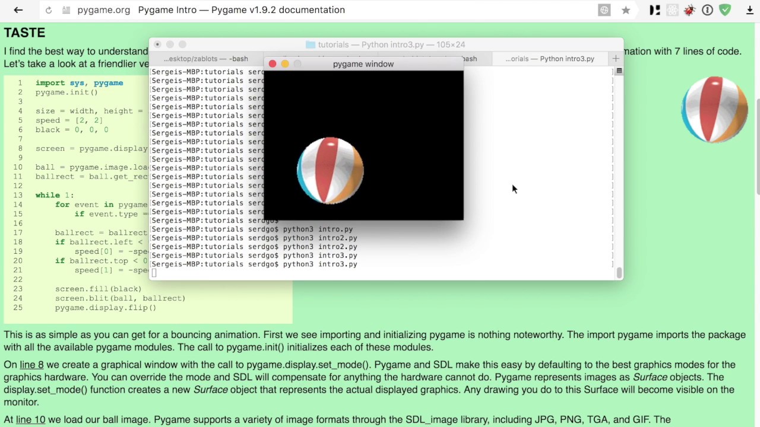Click the bouncing ball in pygame window
This screenshot has width=760, height=427.
[x=330, y=171]
